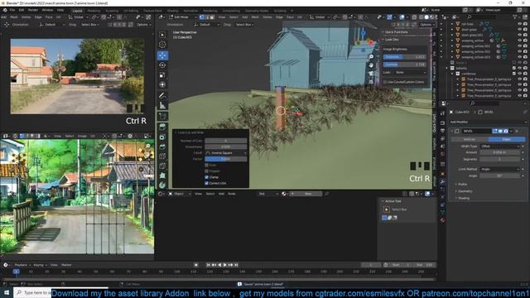Toggle Bevel modifier show in edit mode
The width and height of the screenshot is (530, 298).
click(495, 131)
